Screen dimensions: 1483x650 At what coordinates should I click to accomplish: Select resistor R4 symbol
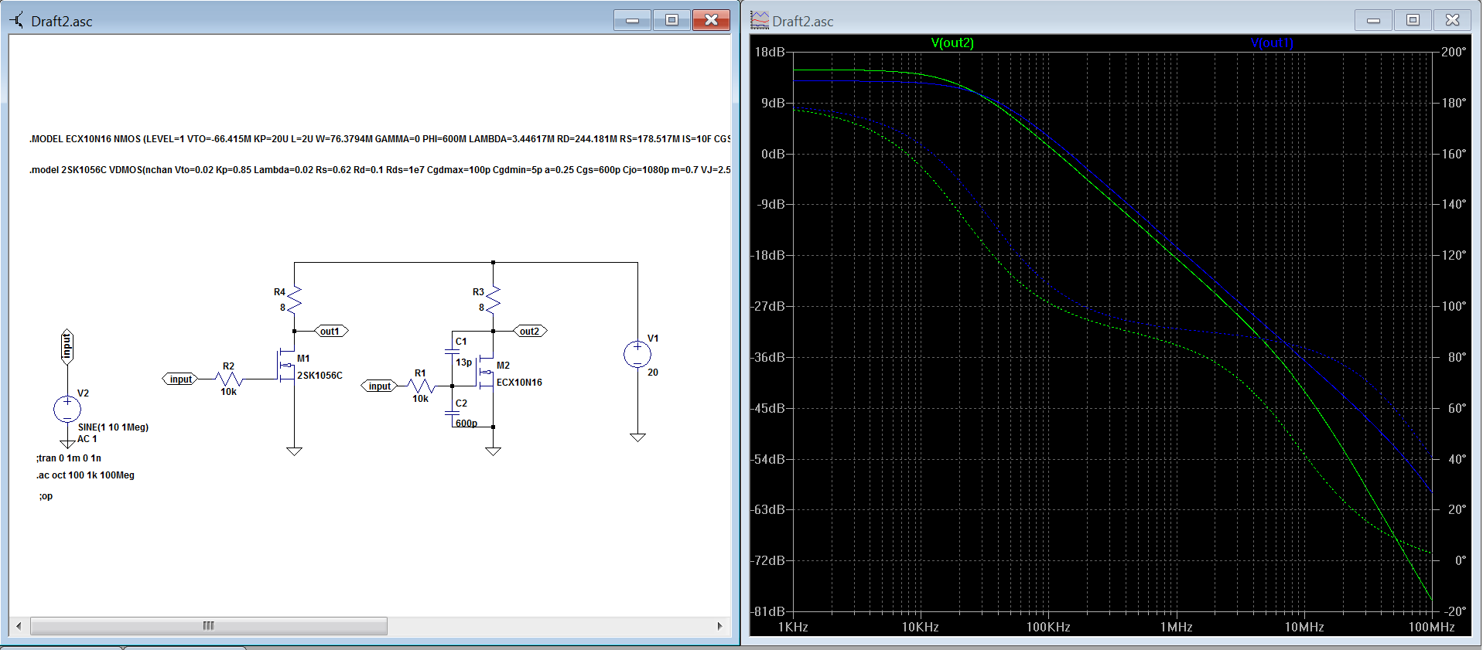click(295, 298)
